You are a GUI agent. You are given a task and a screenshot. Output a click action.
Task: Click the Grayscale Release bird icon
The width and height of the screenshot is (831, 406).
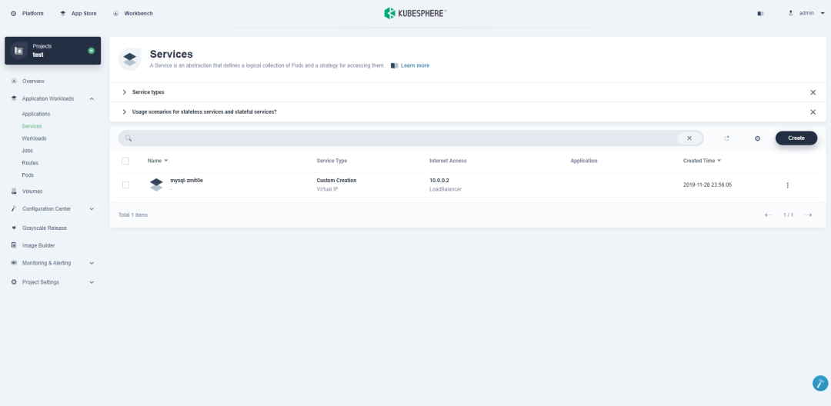tap(14, 228)
